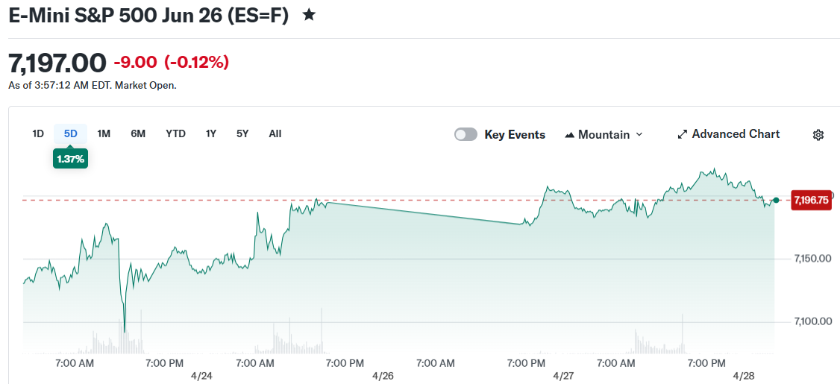Click the 7,100.00 axis label
The image size is (840, 384).
812,322
